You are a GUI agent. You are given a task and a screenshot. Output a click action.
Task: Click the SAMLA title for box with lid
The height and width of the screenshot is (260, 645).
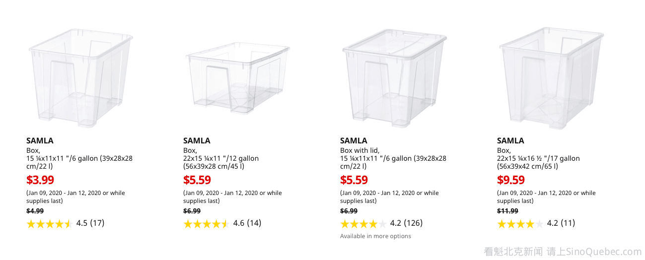tap(354, 140)
